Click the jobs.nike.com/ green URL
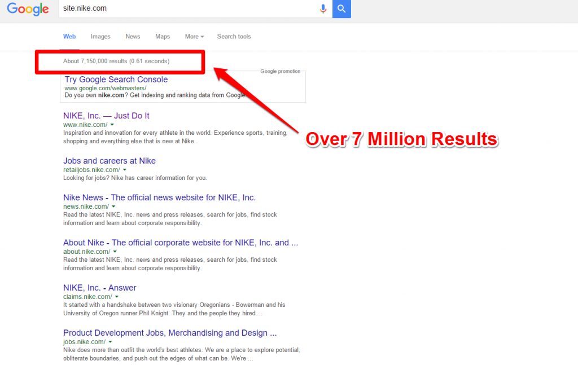This screenshot has height=365, width=578. pos(85,342)
